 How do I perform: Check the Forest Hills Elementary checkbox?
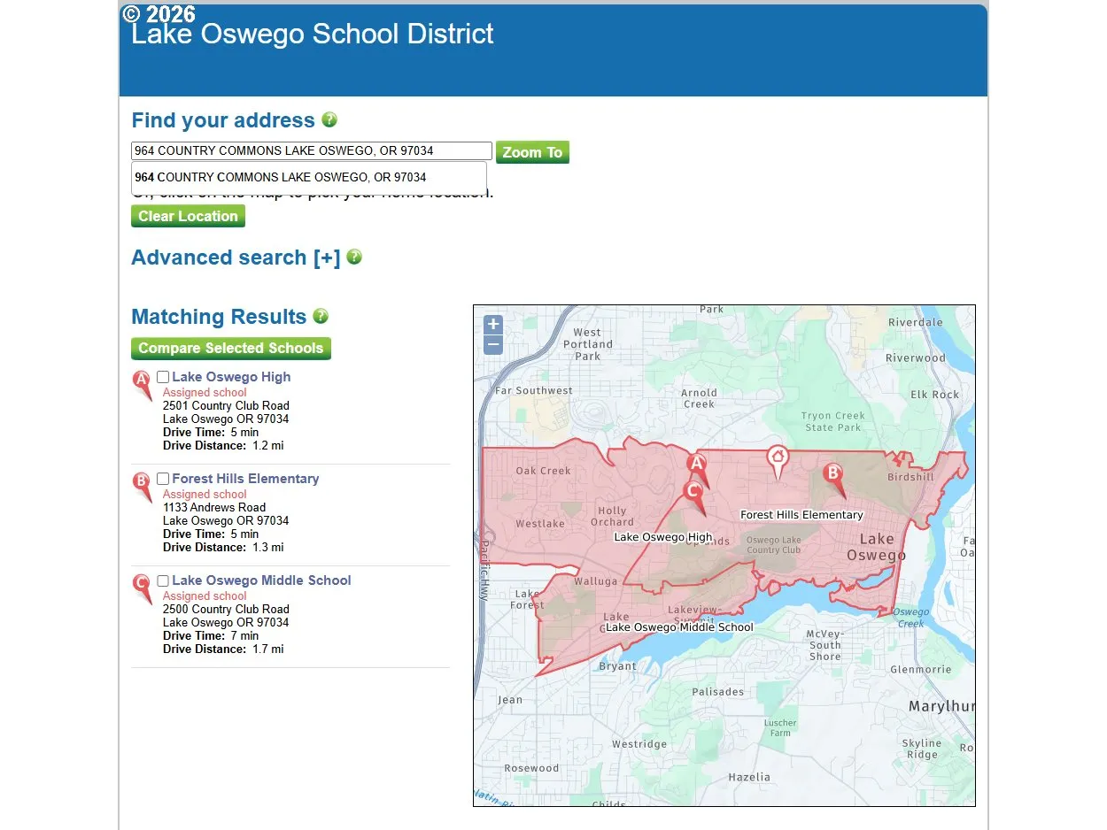coord(163,479)
